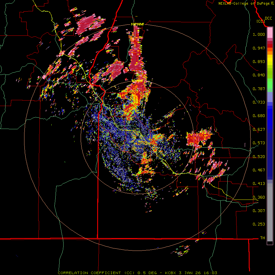
Task: Select the 0.893 scale value
Action: click(x=259, y=61)
